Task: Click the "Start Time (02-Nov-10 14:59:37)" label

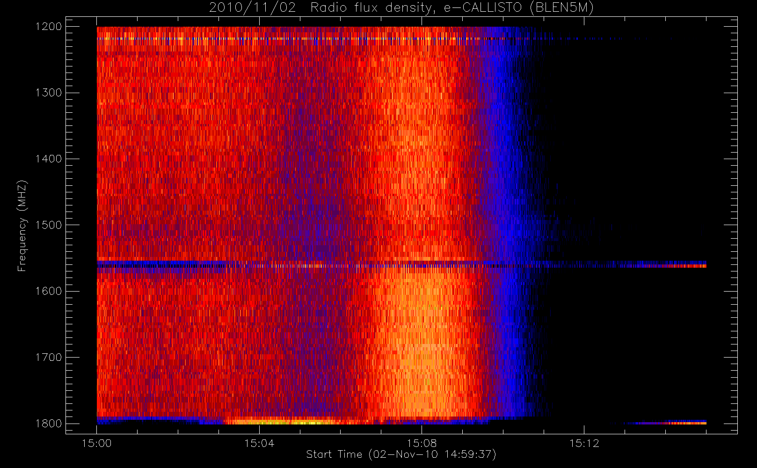Action: [x=401, y=454]
